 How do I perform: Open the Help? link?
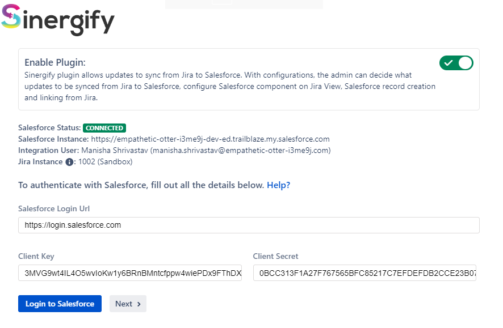coord(278,185)
